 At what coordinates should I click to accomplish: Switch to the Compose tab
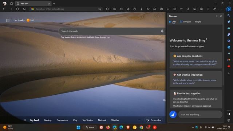(185, 22)
